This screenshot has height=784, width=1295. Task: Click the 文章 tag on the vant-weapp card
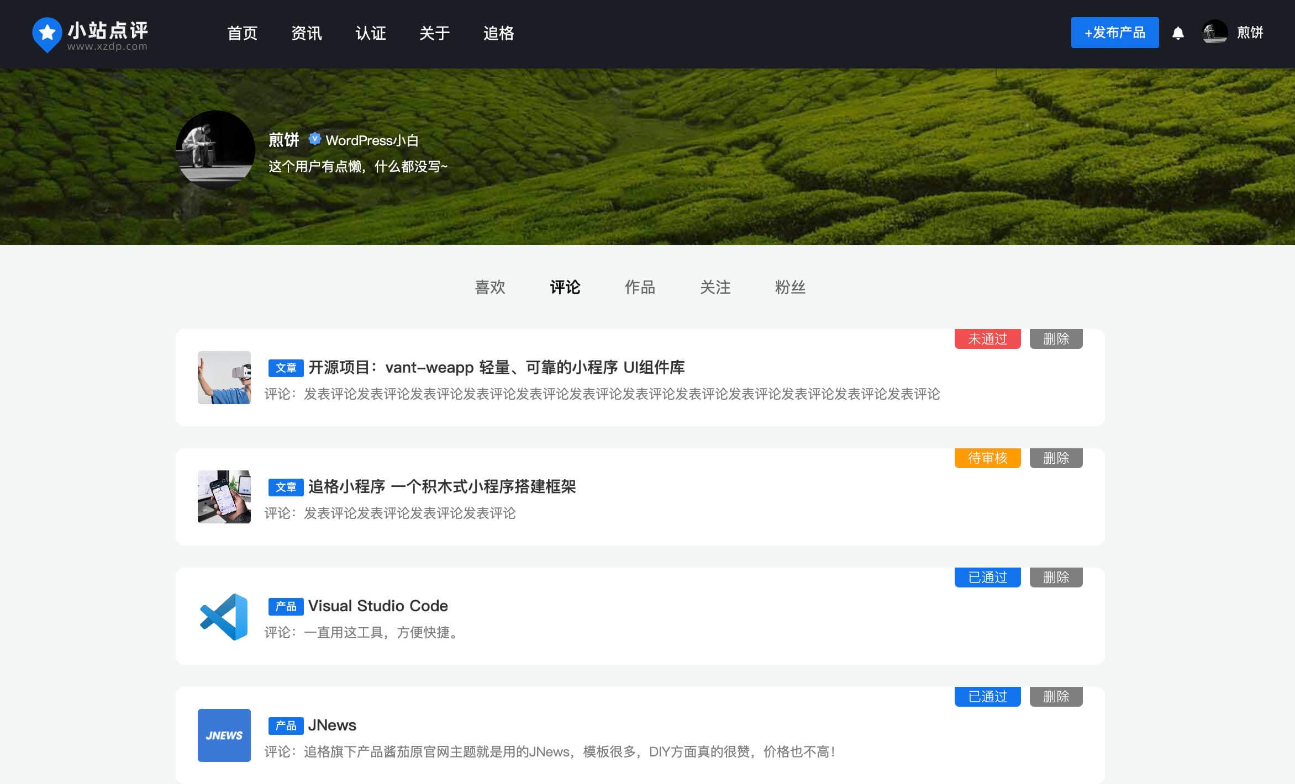[x=286, y=368]
